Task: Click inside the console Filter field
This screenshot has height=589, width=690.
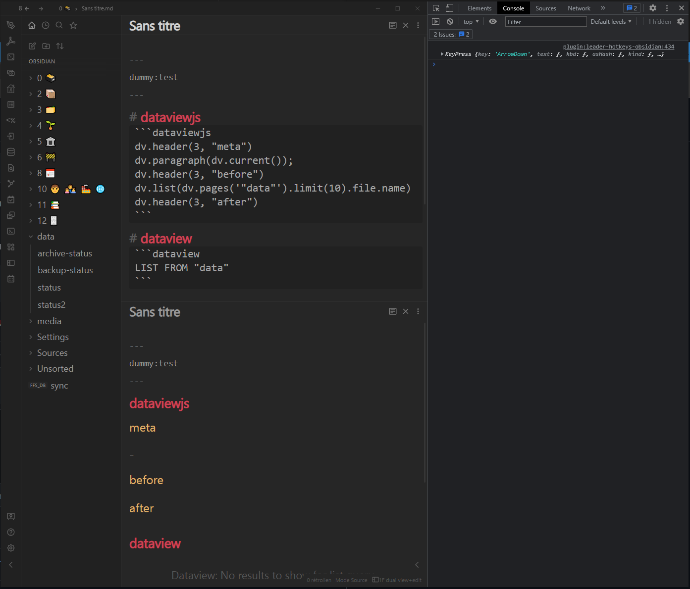Action: click(x=545, y=21)
